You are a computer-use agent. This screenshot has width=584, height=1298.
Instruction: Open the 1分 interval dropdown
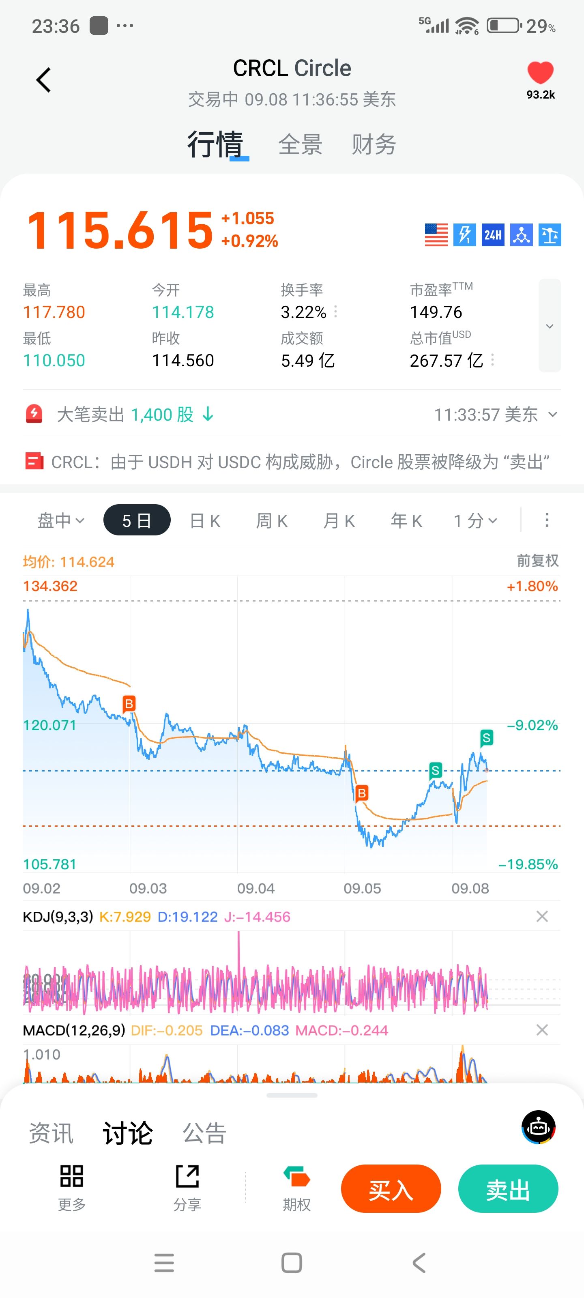pyautogui.click(x=475, y=520)
